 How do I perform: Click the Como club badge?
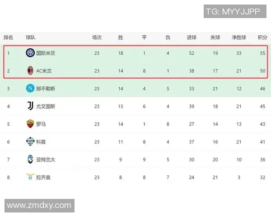click(30, 142)
